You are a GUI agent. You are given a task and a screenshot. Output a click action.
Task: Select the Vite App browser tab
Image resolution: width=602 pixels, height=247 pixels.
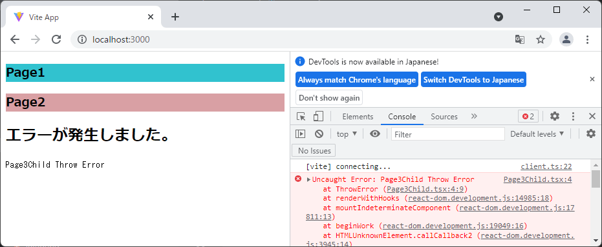coord(83,17)
